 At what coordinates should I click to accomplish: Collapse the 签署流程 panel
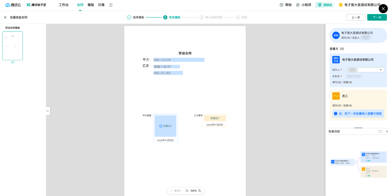coord(387,131)
